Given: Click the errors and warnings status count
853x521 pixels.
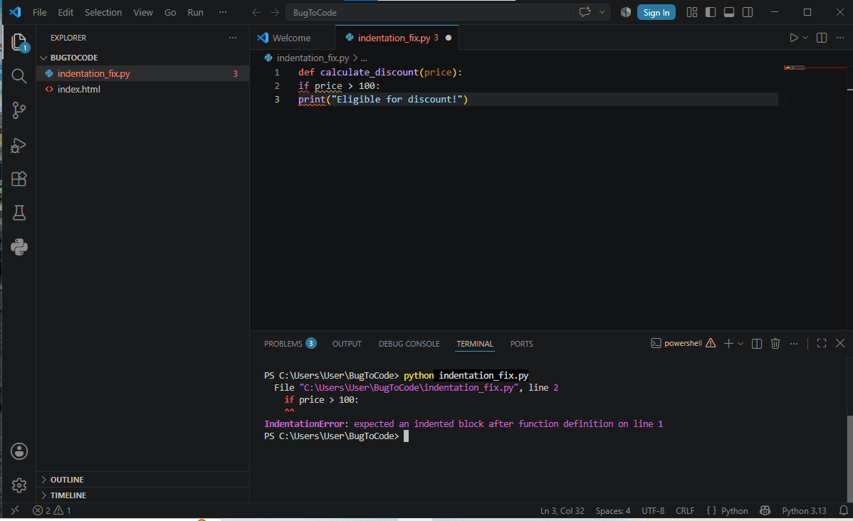Looking at the screenshot, I should pos(52,510).
